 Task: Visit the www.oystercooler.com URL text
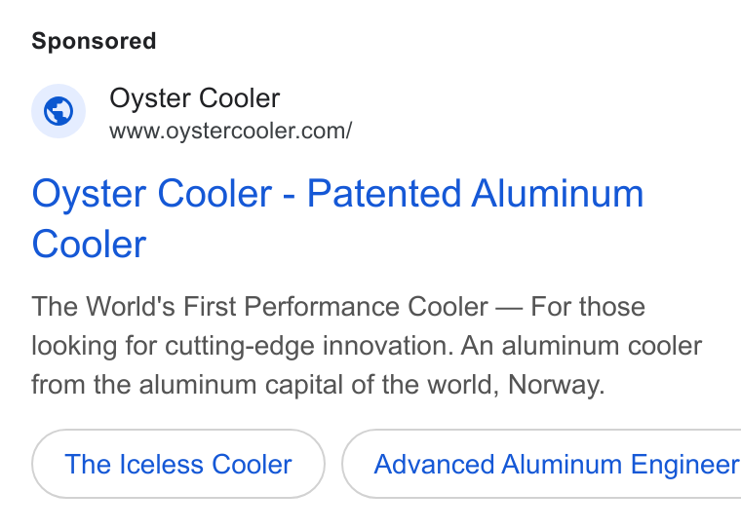tap(231, 132)
